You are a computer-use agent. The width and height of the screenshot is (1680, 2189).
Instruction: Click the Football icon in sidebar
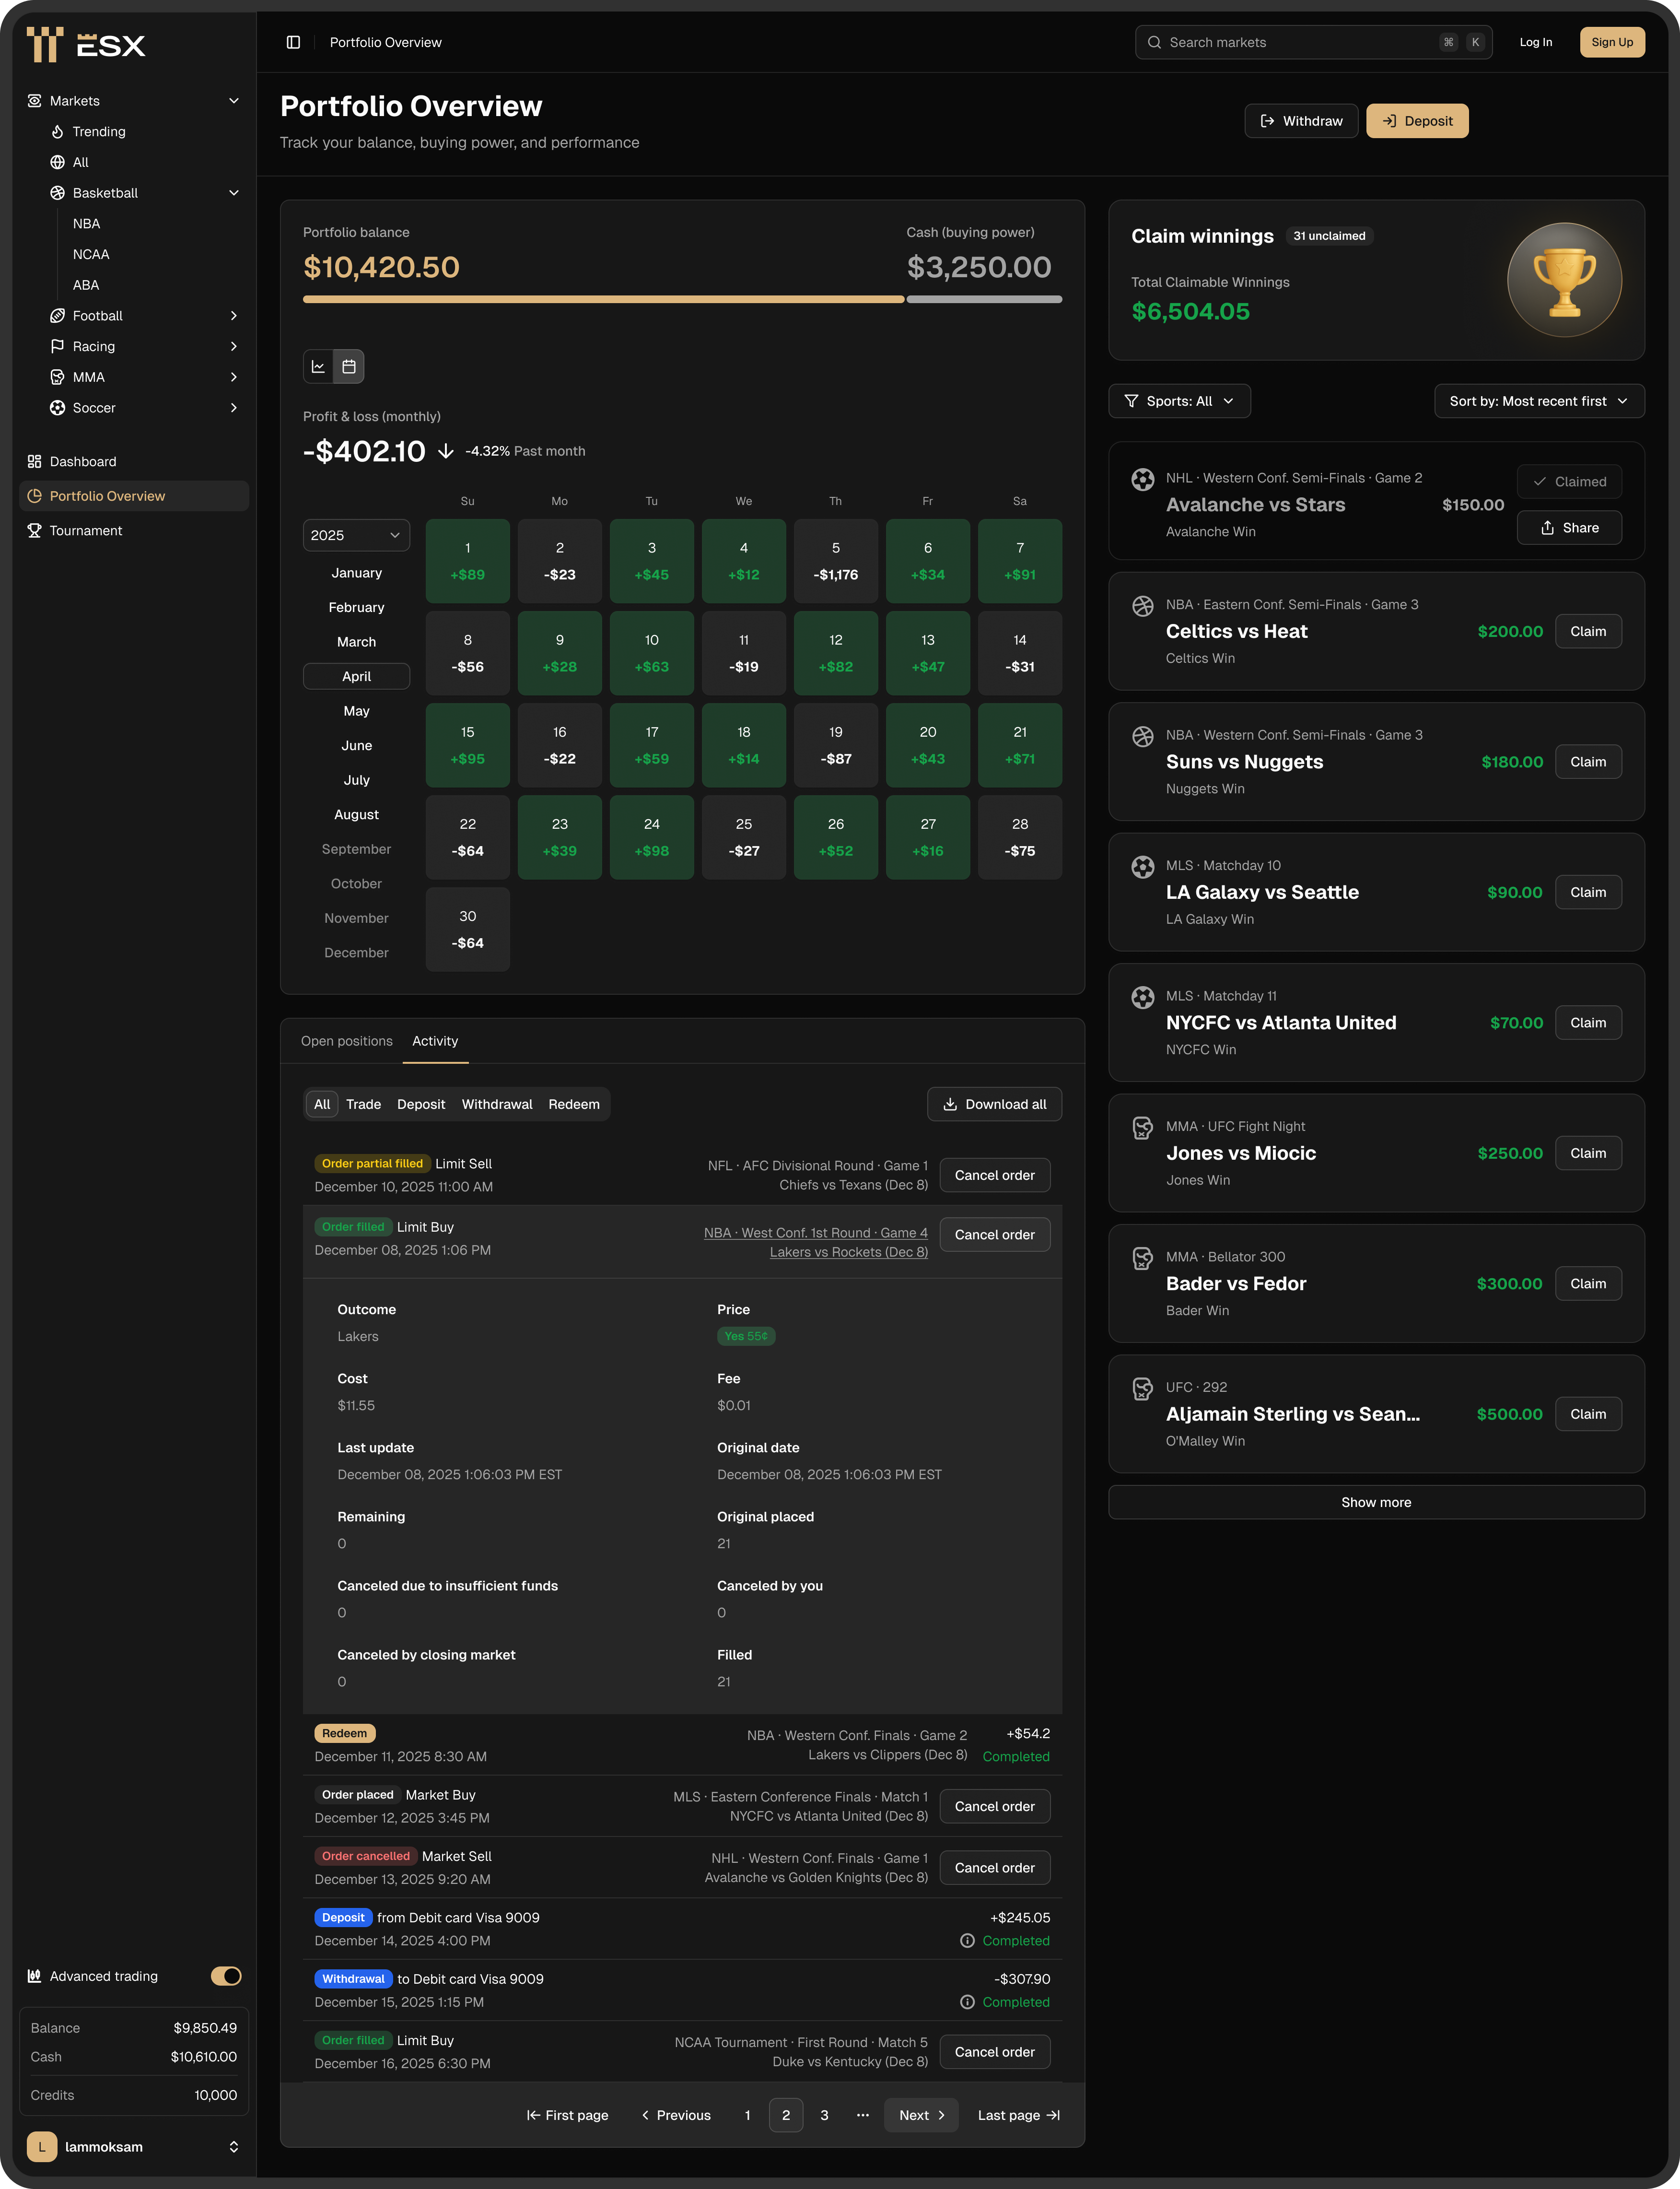coord(57,315)
